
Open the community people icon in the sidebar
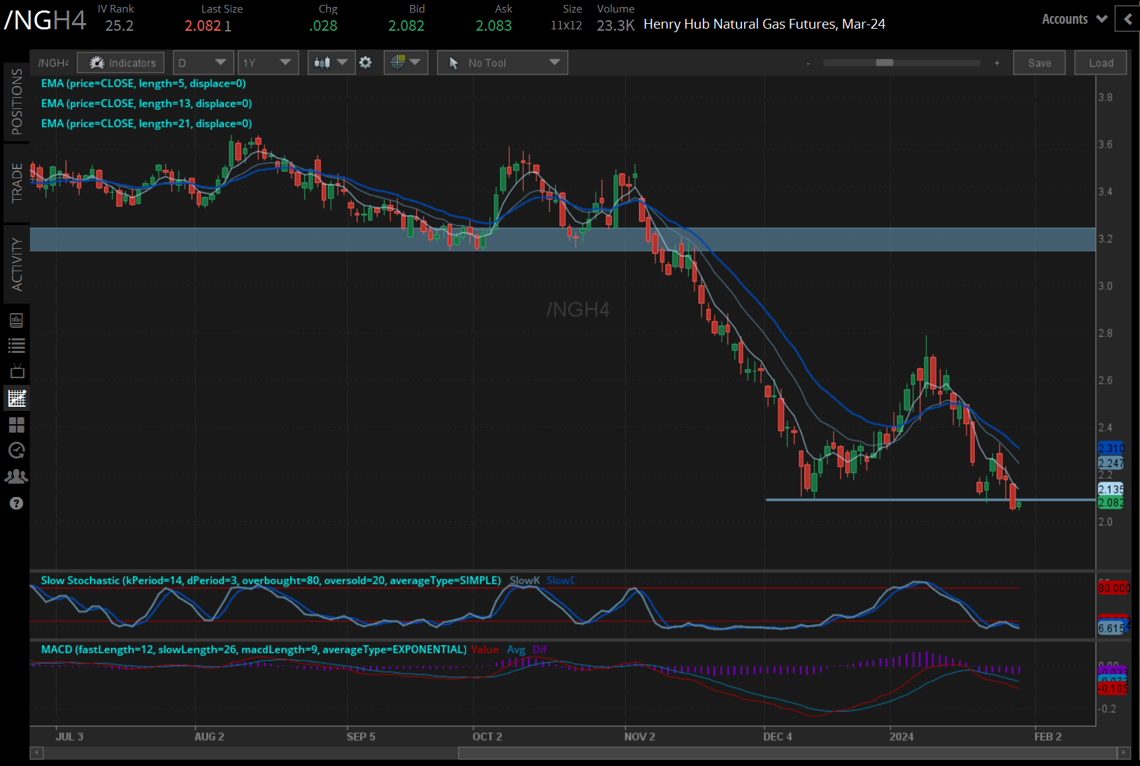tap(16, 476)
